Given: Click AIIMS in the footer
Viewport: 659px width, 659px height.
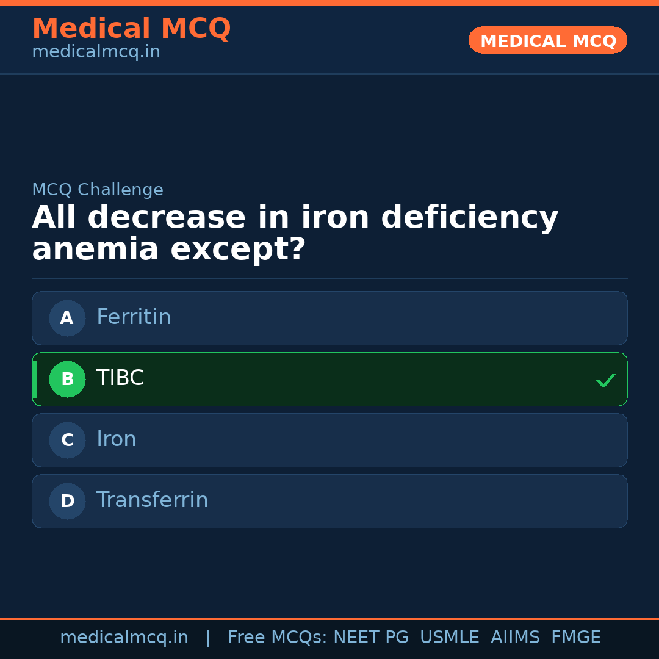Looking at the screenshot, I should pos(515,638).
